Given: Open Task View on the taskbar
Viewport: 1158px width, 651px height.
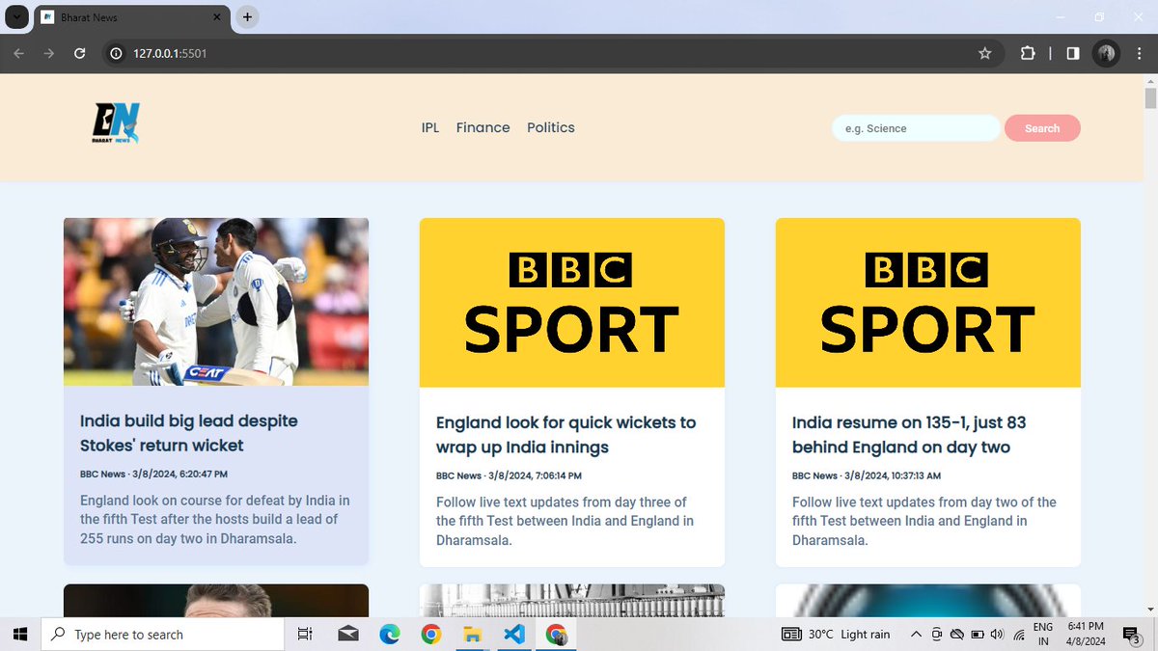Looking at the screenshot, I should pyautogui.click(x=304, y=634).
